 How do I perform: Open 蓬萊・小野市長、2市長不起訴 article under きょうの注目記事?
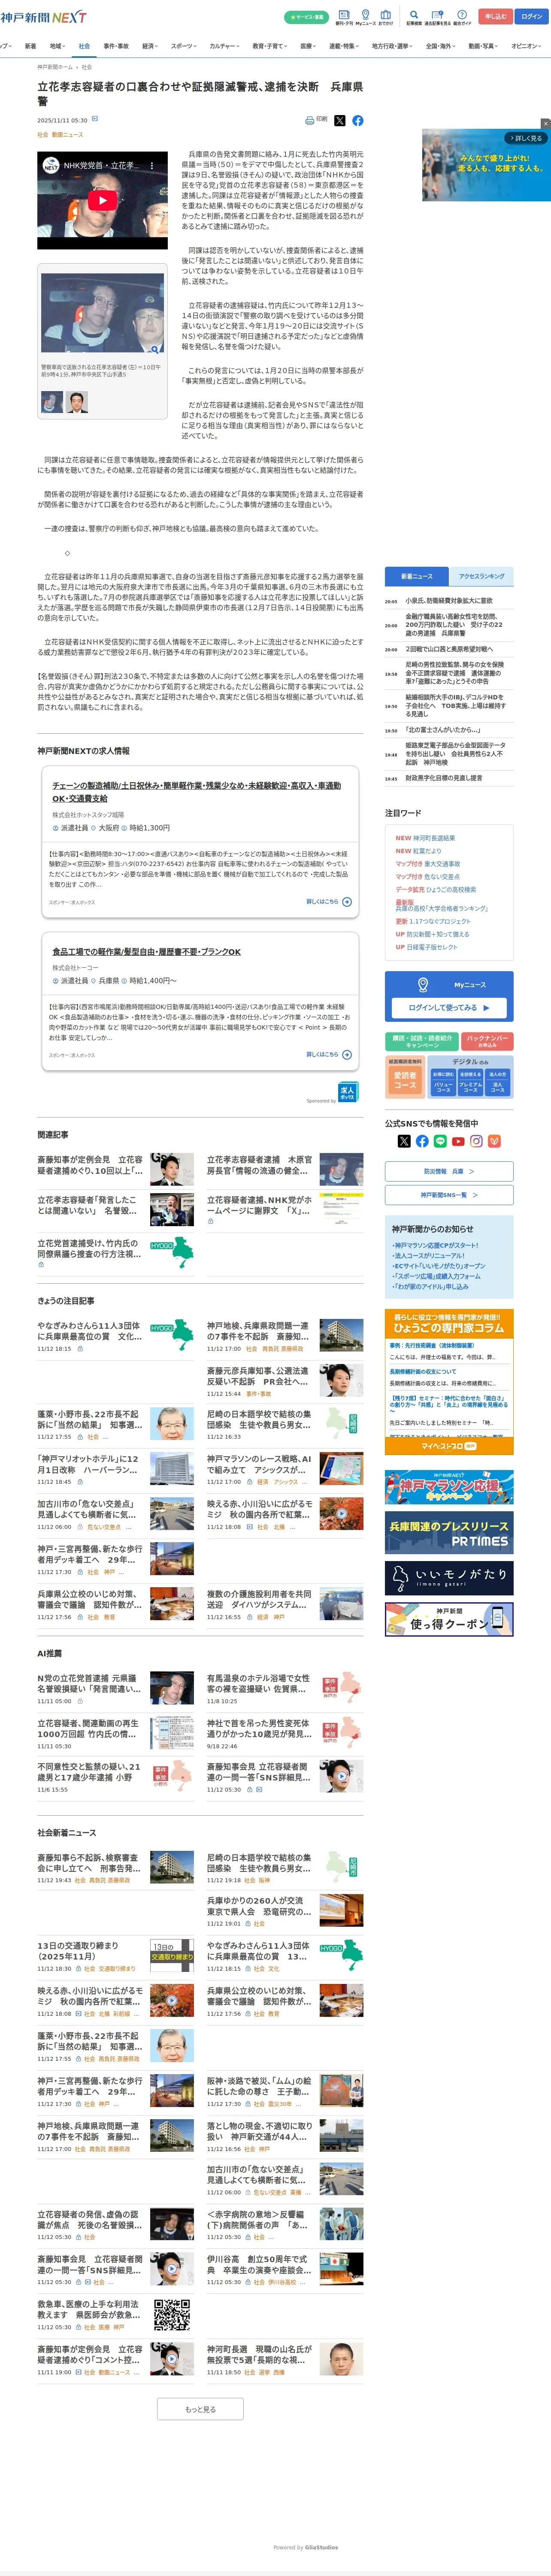pos(90,1420)
